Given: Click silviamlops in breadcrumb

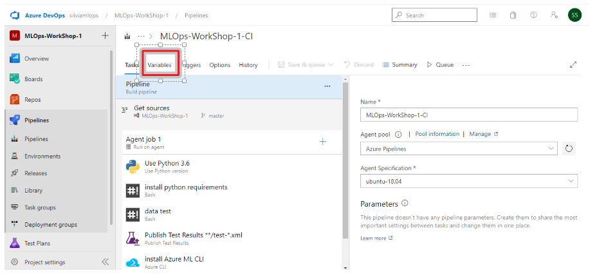Looking at the screenshot, I should (84, 15).
